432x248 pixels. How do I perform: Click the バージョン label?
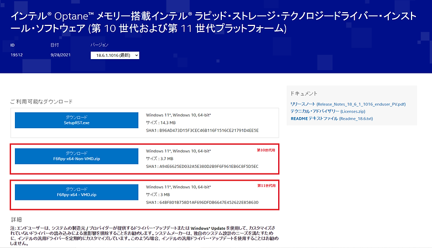click(100, 45)
